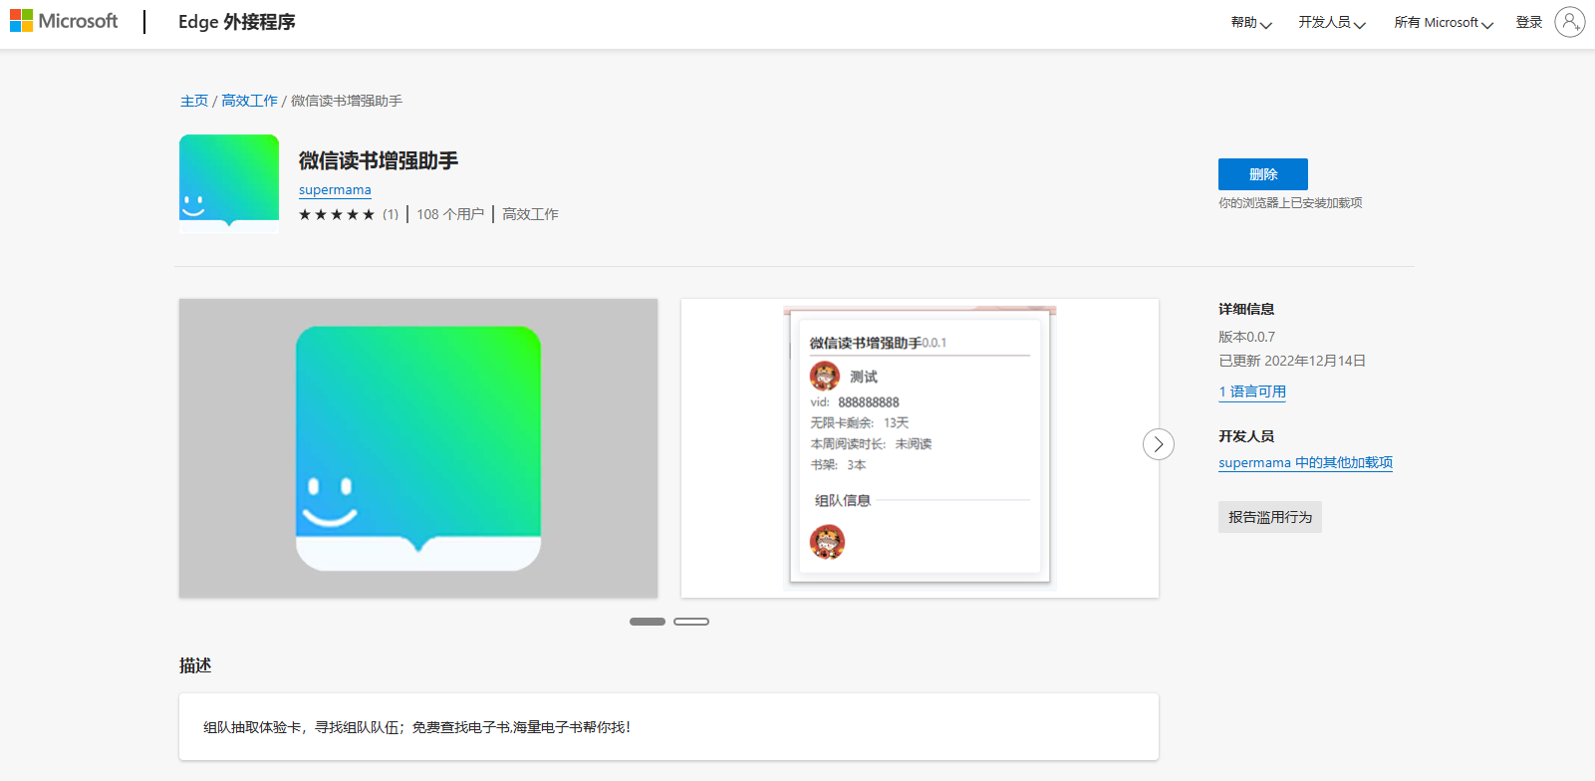
Task: Click the description text about 组队抽取体验卡
Action: pyautogui.click(x=416, y=727)
